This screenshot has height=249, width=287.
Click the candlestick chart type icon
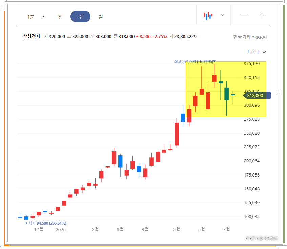click(208, 16)
